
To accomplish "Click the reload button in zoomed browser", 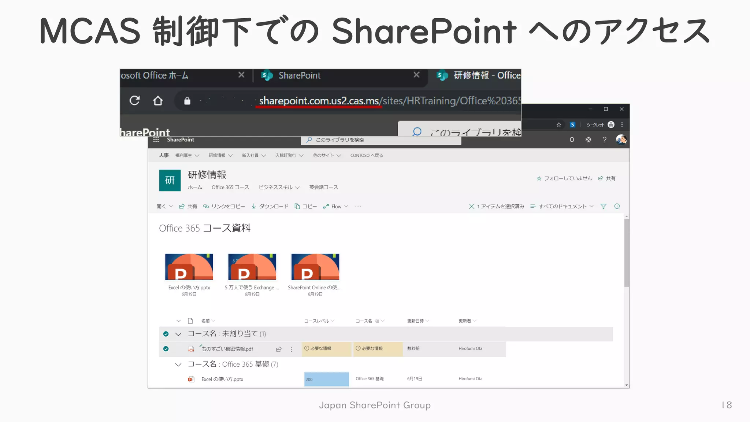I will (135, 100).
